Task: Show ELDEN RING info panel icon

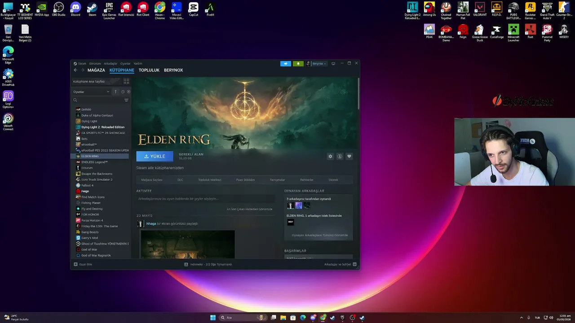Action: pos(340,156)
